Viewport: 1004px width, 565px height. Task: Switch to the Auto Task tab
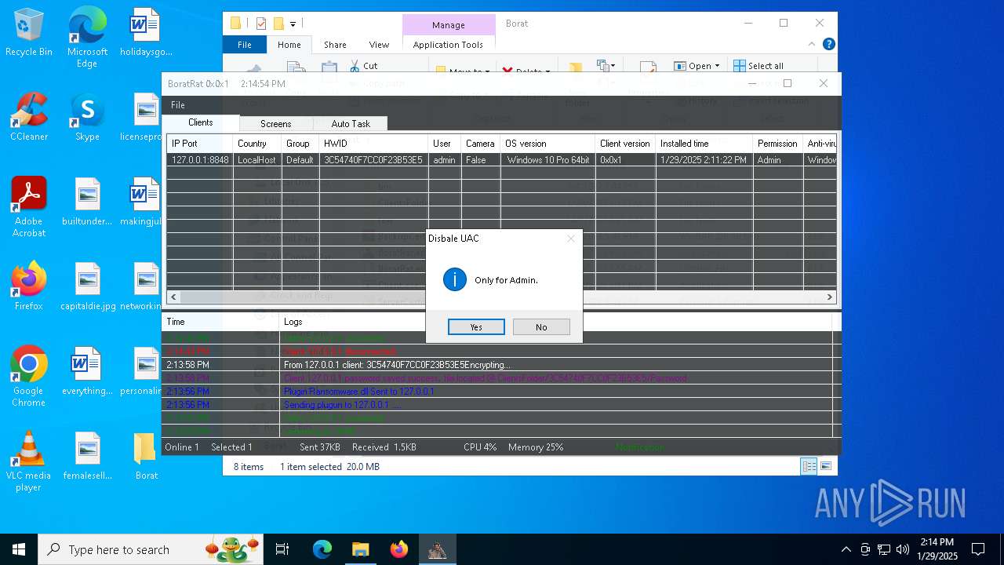click(351, 124)
